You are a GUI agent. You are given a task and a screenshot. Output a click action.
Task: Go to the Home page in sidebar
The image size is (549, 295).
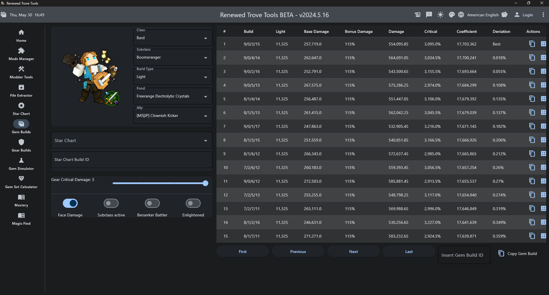click(21, 33)
